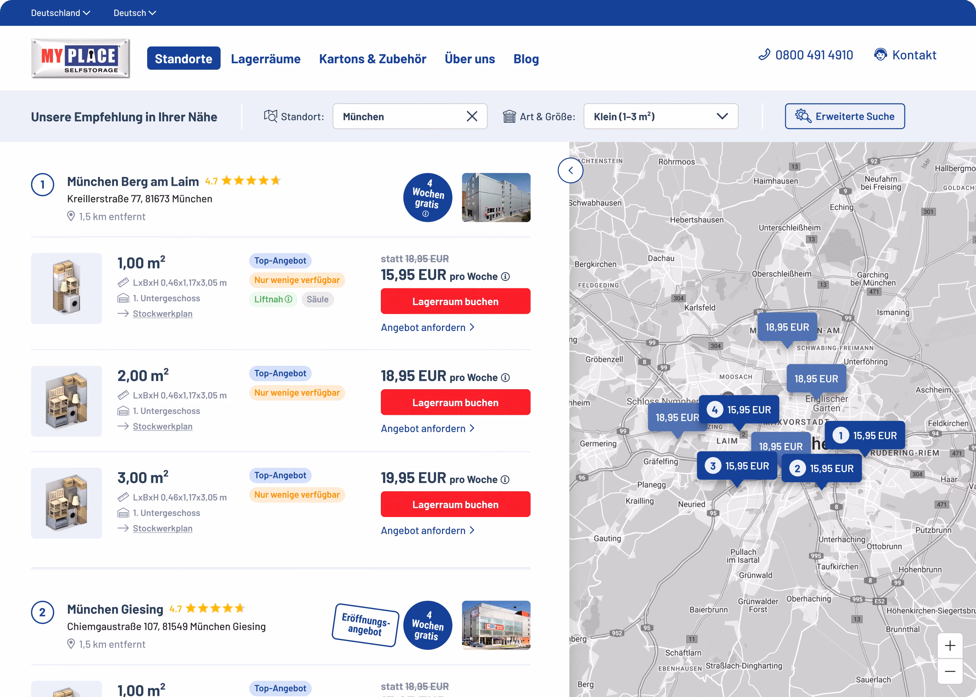The height and width of the screenshot is (697, 976).
Task: Request offer for the 3,00 m² unit
Action: tap(428, 530)
